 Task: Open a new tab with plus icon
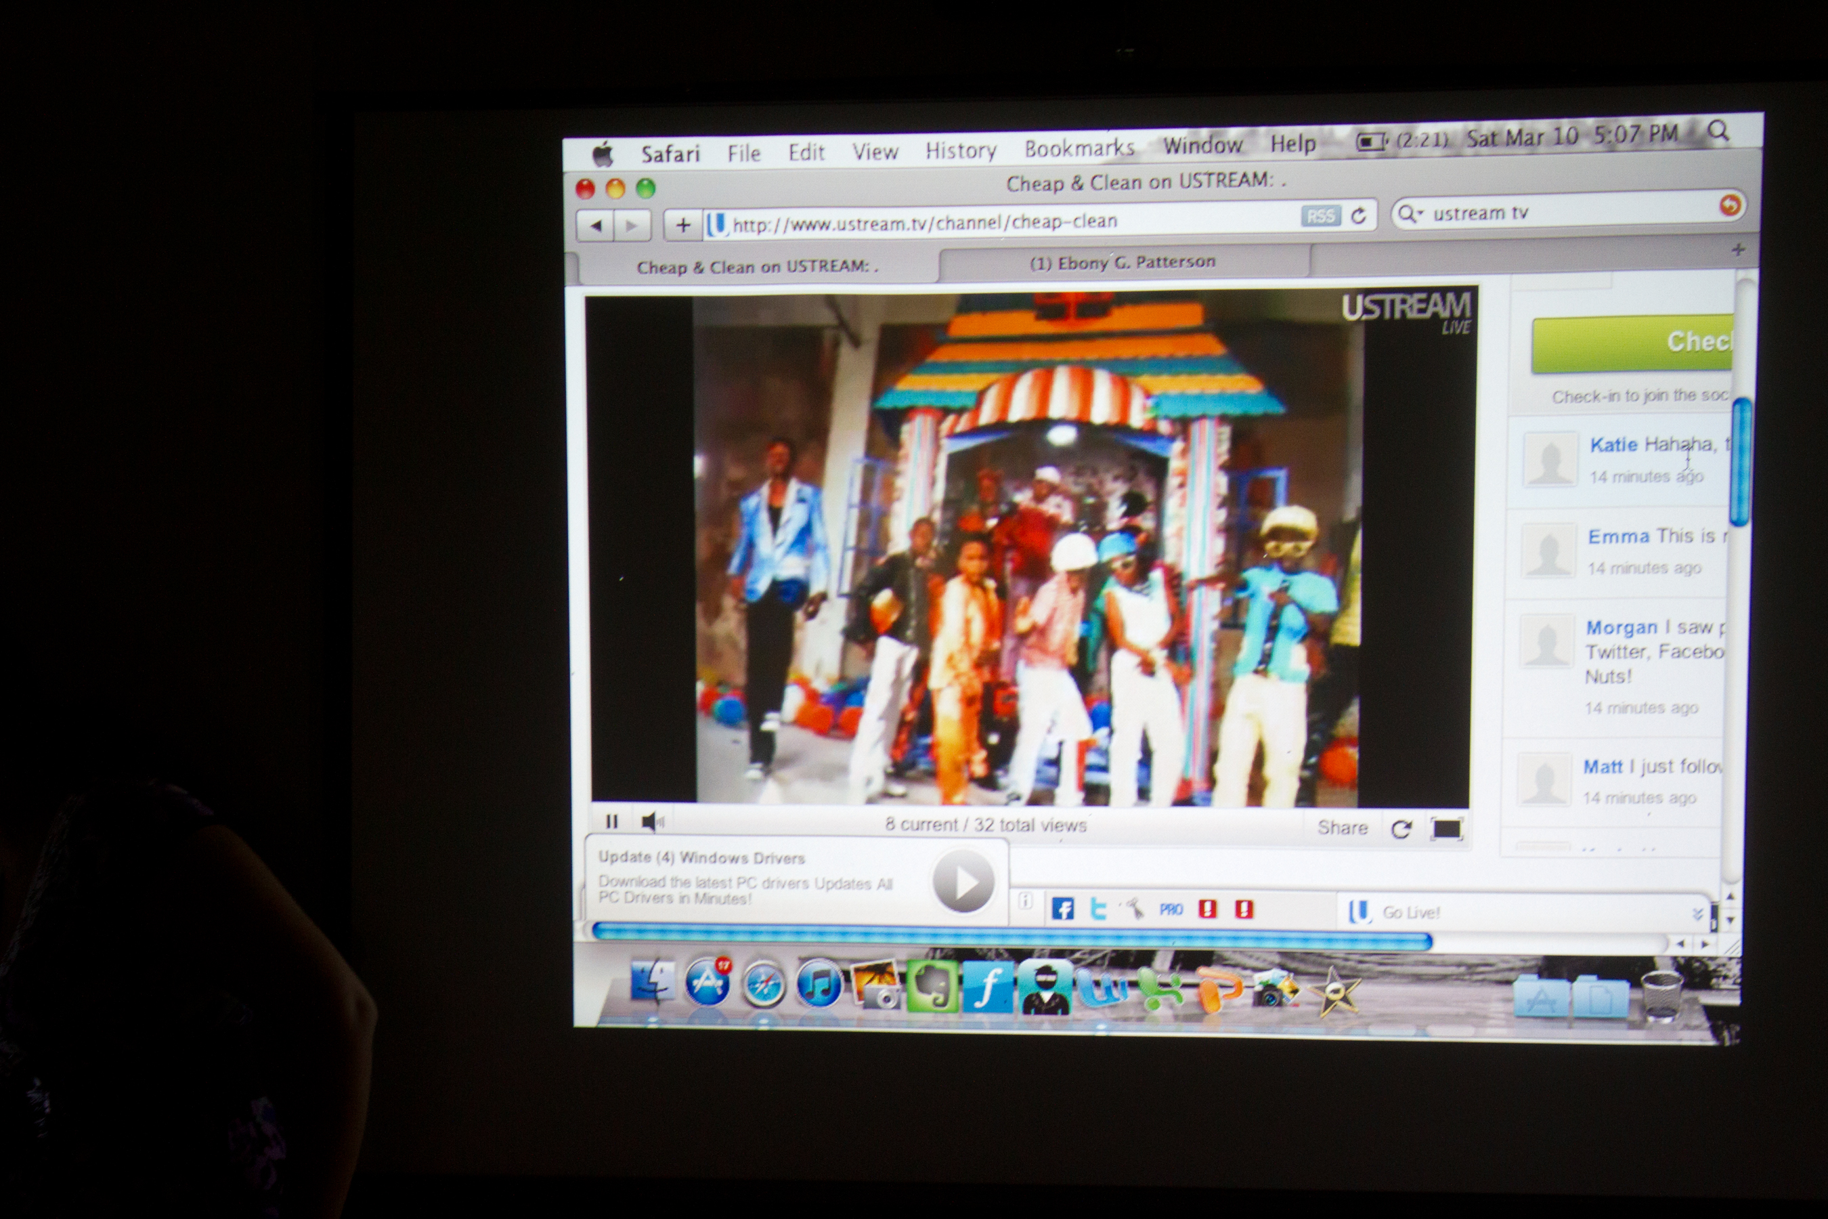1738,249
